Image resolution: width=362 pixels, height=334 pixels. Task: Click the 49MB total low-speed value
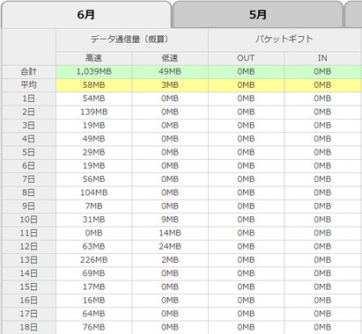[170, 72]
